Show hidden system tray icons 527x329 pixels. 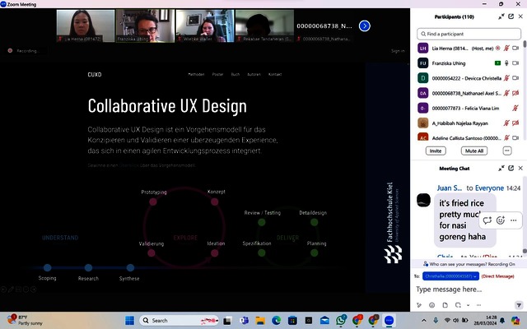point(424,320)
